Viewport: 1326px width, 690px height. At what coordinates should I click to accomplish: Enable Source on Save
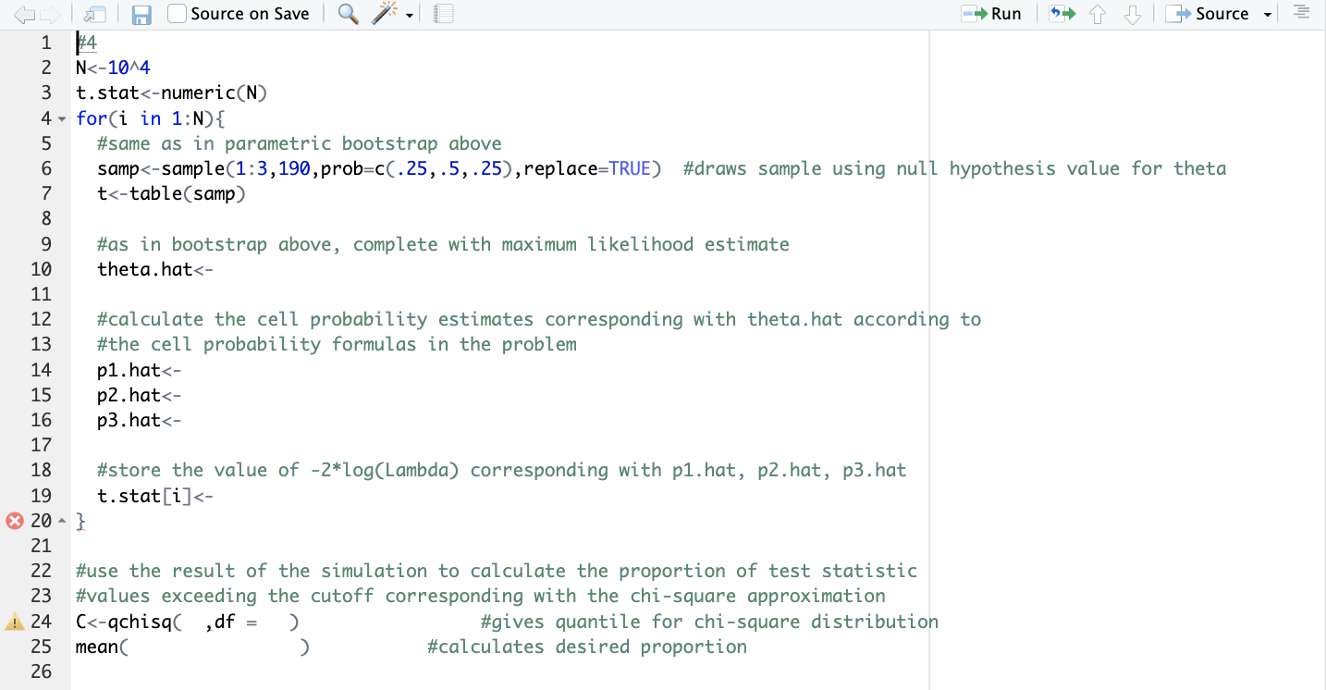177,13
